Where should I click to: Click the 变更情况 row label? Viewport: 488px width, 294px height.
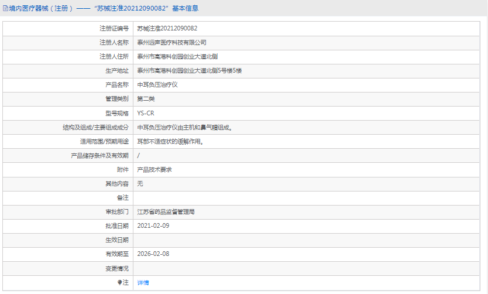pos(117,268)
